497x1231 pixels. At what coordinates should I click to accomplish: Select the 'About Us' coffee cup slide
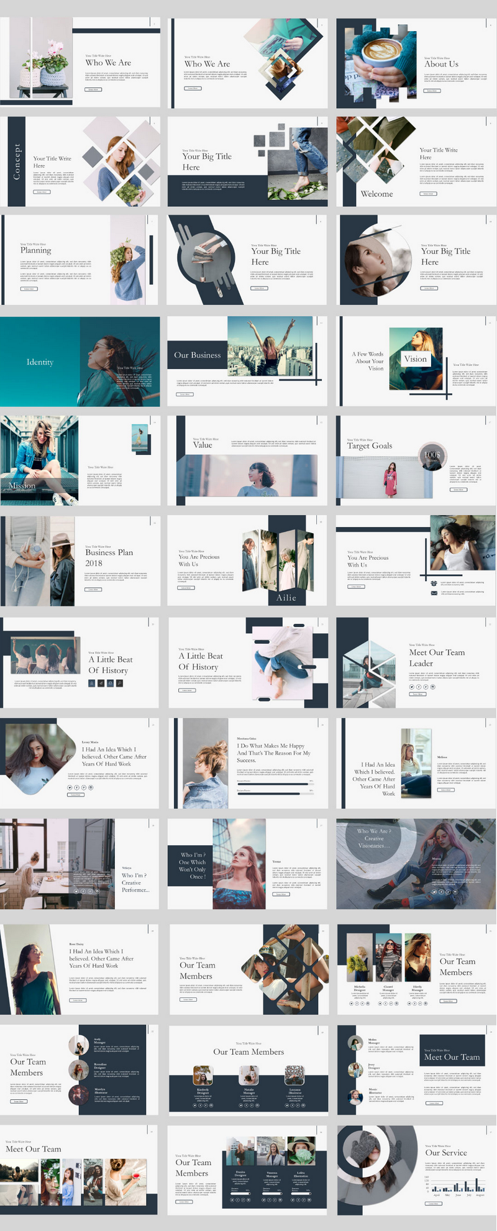click(x=416, y=63)
